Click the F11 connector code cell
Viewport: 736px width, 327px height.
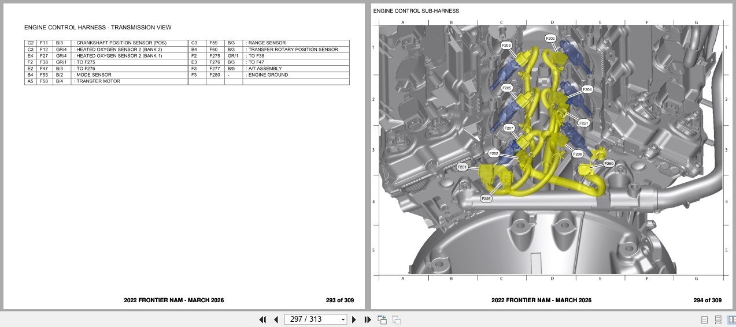tap(44, 43)
